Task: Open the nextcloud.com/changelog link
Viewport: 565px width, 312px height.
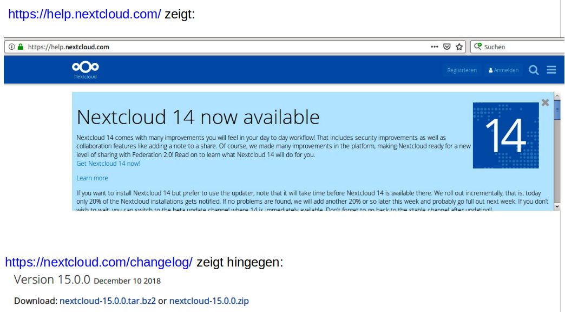Action: pyautogui.click(x=98, y=262)
